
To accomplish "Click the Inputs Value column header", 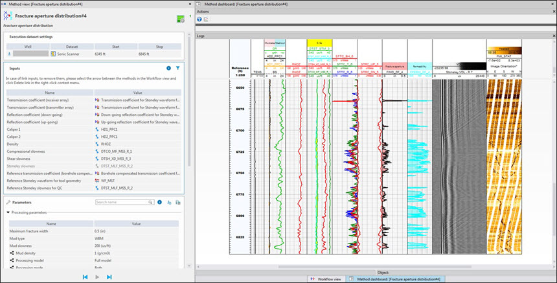I will 137,93.
